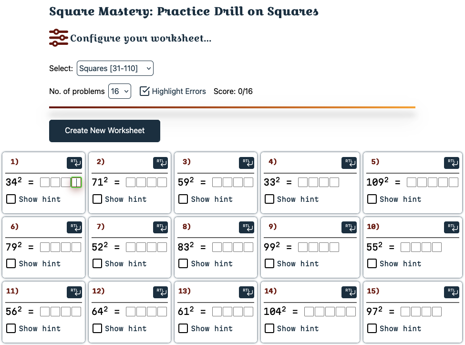Enable Show hint for problem 9
465x345 pixels.
pos(269,263)
